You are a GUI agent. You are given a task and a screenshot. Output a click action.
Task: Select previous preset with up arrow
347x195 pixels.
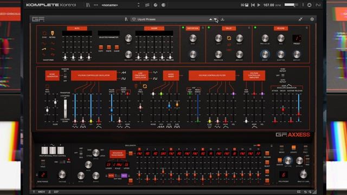point(210,19)
